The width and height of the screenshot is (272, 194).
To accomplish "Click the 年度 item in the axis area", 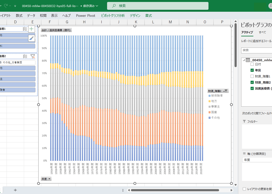I will pyautogui.click(x=257, y=160).
